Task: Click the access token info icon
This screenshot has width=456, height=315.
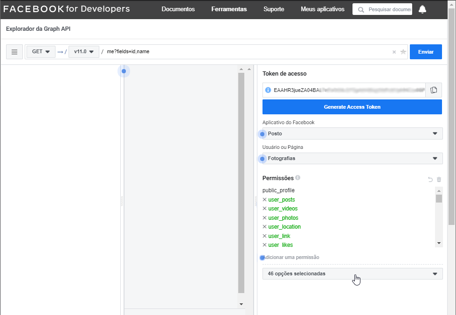Action: tap(268, 90)
